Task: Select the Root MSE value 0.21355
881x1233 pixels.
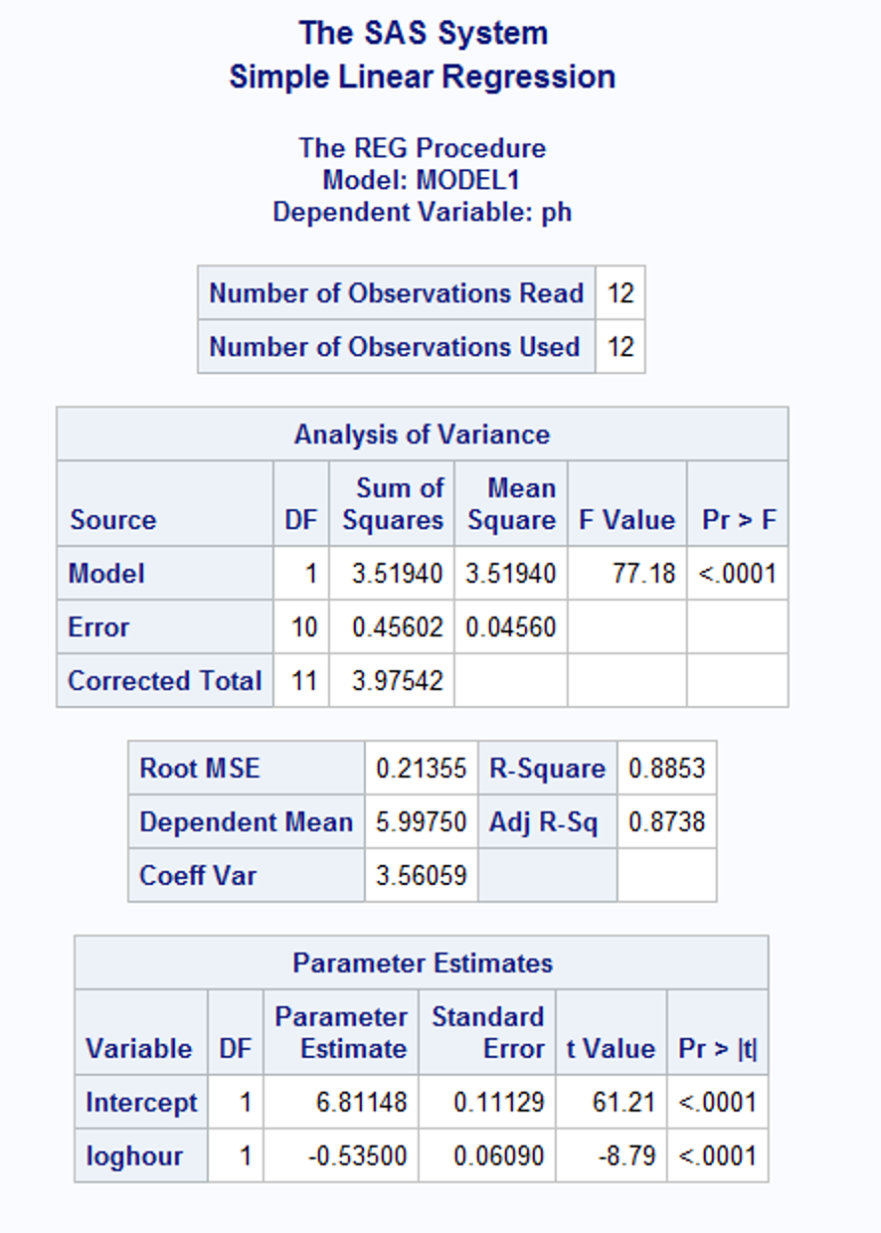Action: [x=422, y=769]
